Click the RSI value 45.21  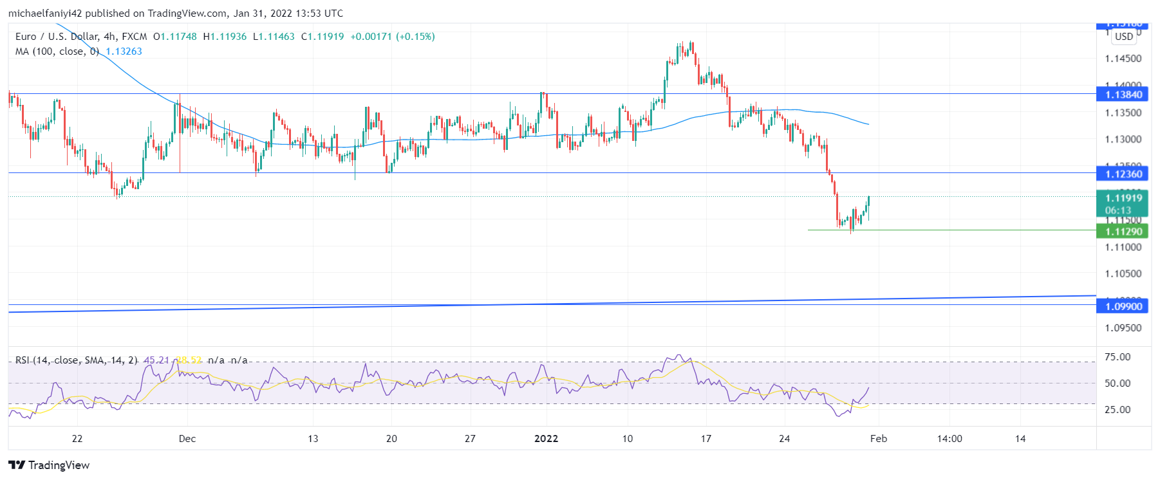point(156,360)
